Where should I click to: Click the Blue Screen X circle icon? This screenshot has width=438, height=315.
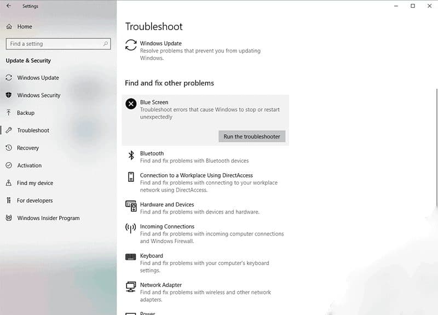(x=131, y=104)
